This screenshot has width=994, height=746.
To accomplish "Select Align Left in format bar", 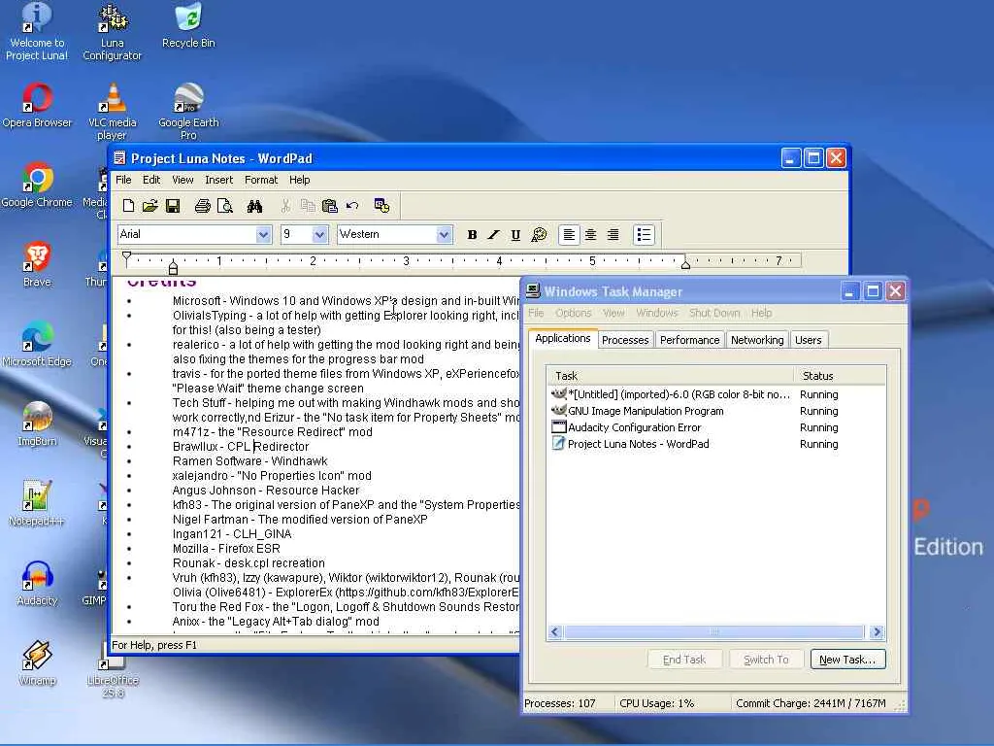I will [569, 235].
